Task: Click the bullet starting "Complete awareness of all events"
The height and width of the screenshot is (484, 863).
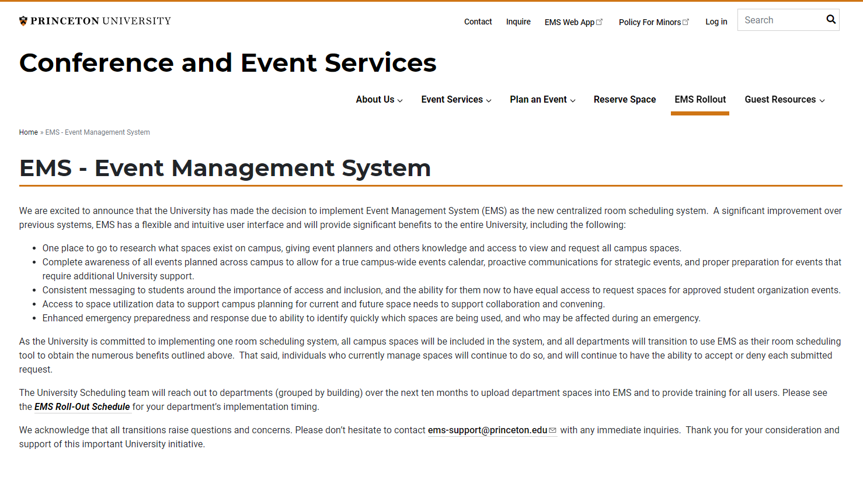Action: [x=442, y=269]
